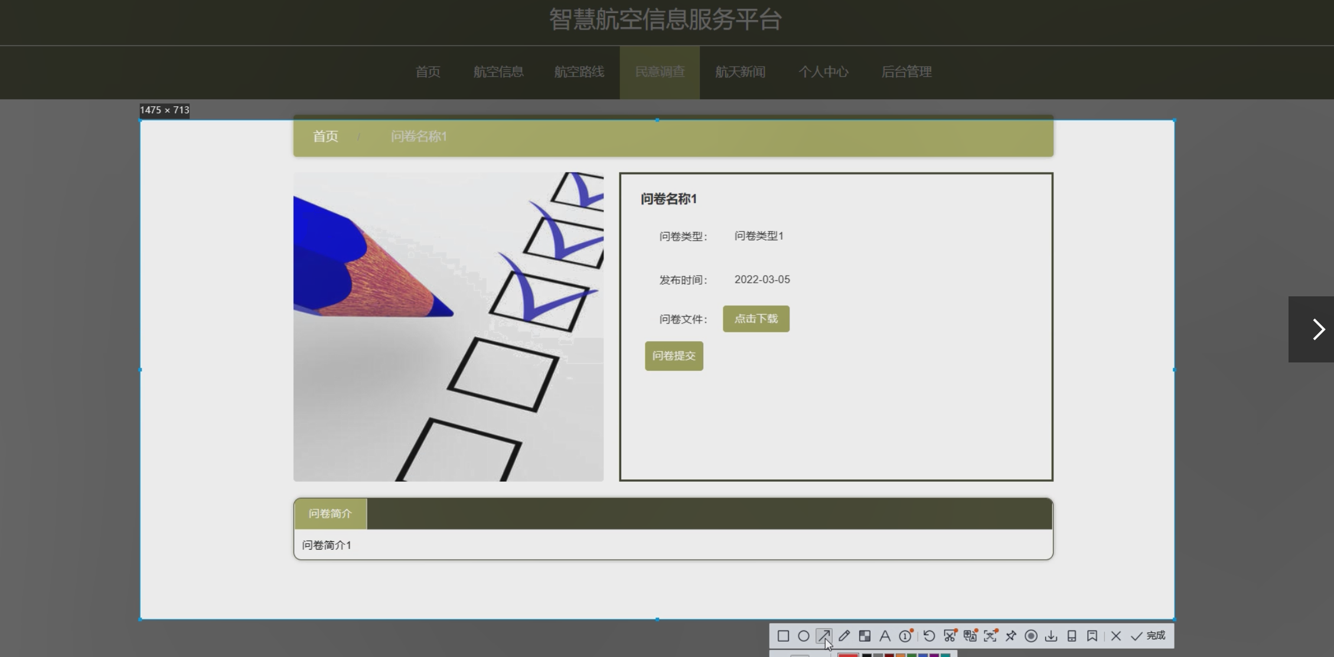This screenshot has width=1334, height=657.
Task: Undo the last annotation
Action: point(929,636)
